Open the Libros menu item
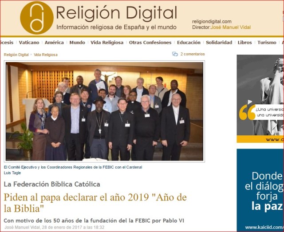 point(245,43)
